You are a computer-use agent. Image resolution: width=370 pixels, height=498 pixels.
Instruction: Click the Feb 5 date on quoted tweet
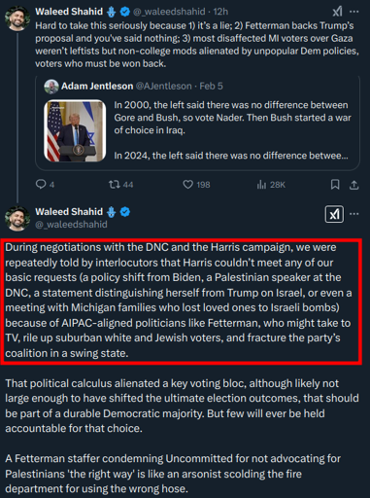point(211,86)
